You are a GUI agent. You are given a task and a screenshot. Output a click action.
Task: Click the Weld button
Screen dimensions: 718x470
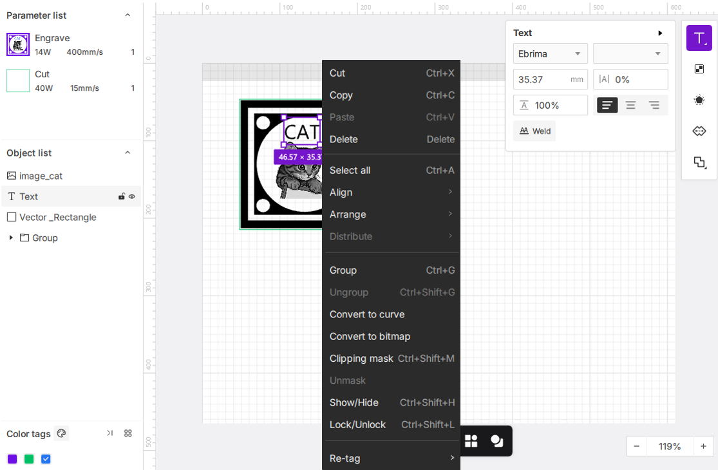click(x=534, y=131)
